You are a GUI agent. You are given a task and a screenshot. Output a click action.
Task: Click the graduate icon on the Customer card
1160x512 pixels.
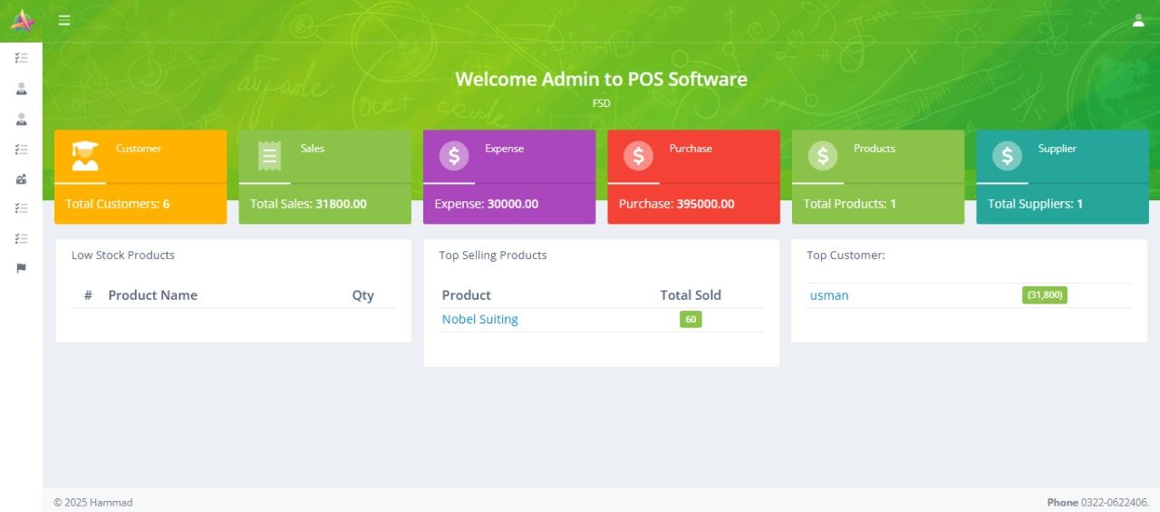coord(85,156)
